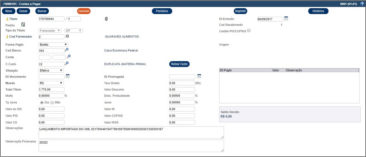Screen dimensions: 366x157
Task: Select the Mês radio button for Tp Juros
Action: (x=52, y=102)
